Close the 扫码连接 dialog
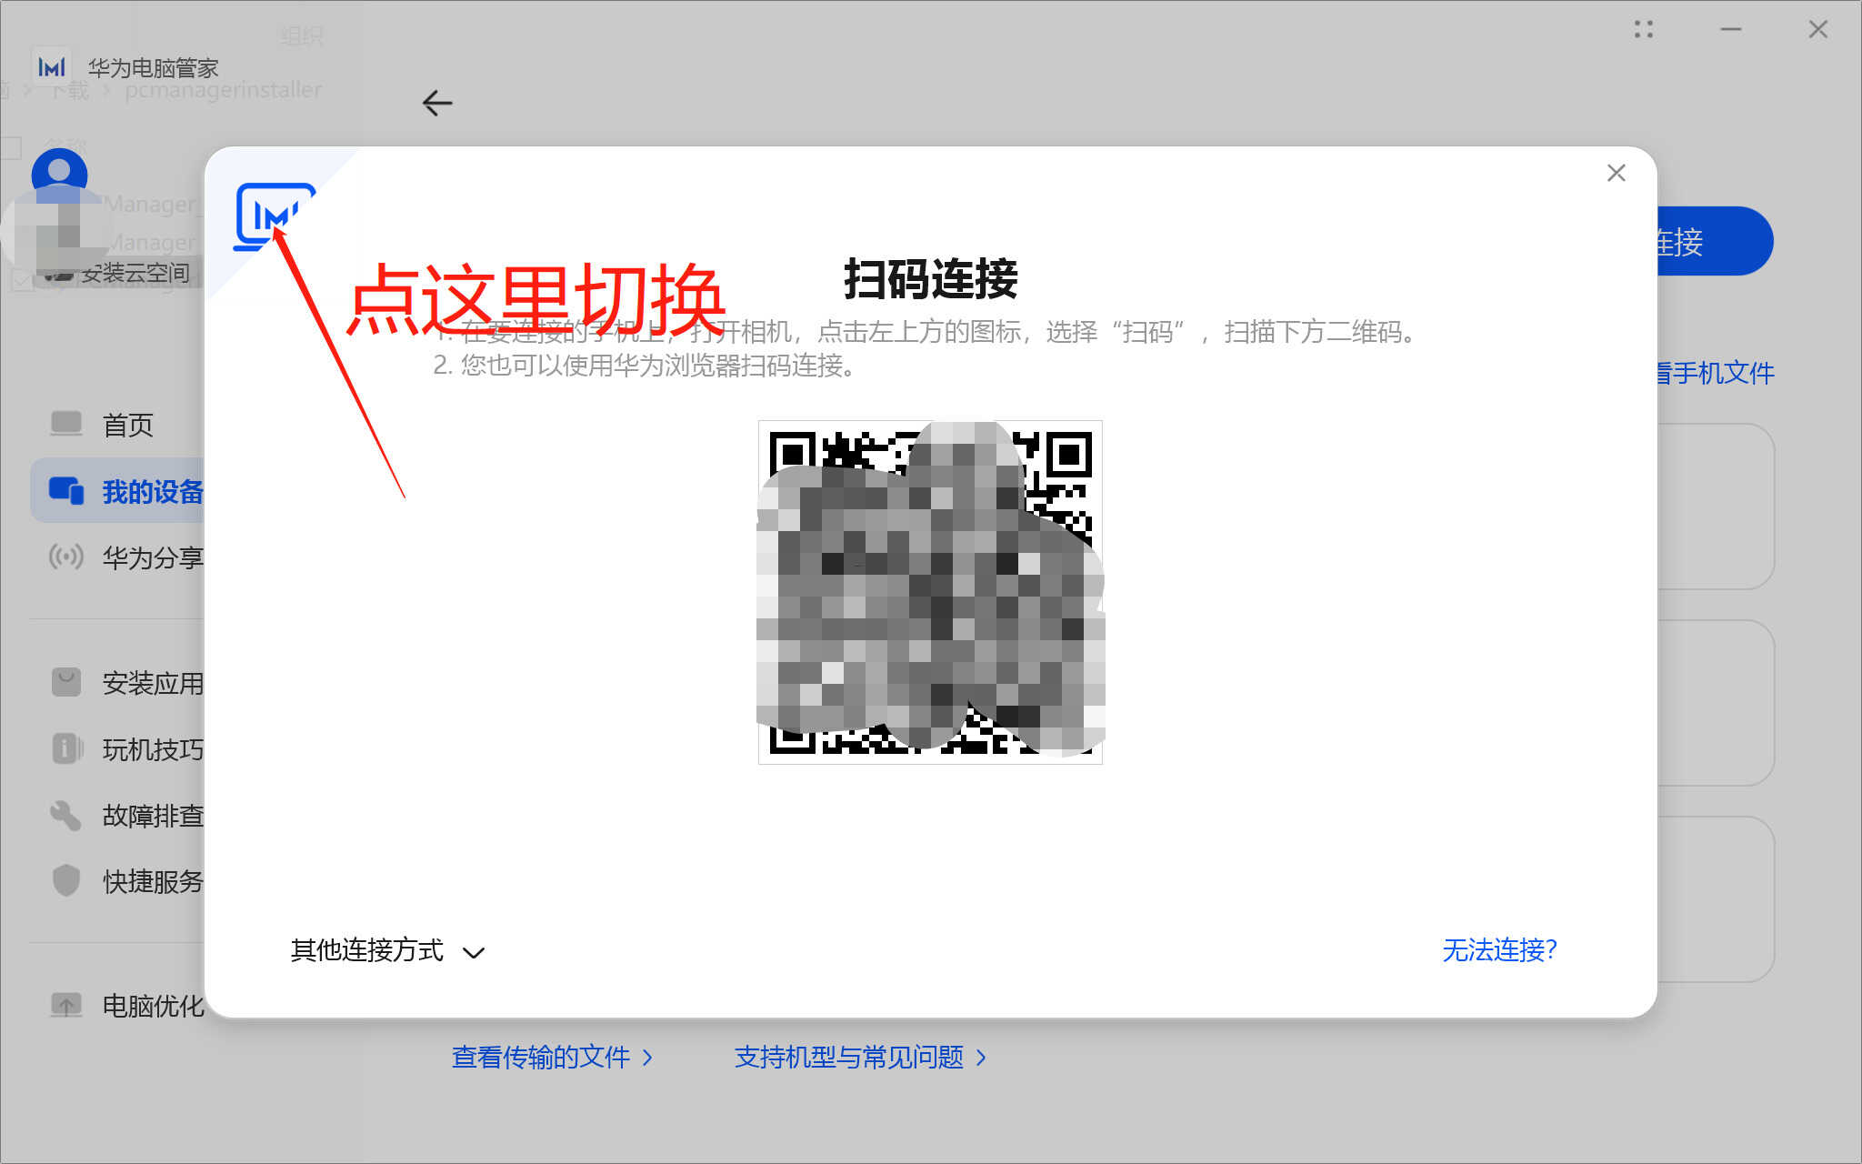 pyautogui.click(x=1616, y=173)
